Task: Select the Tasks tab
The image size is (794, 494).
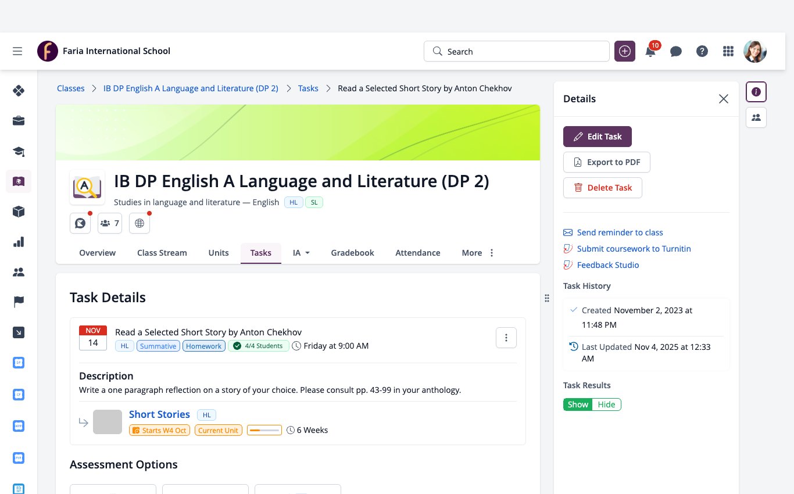Action: point(261,253)
